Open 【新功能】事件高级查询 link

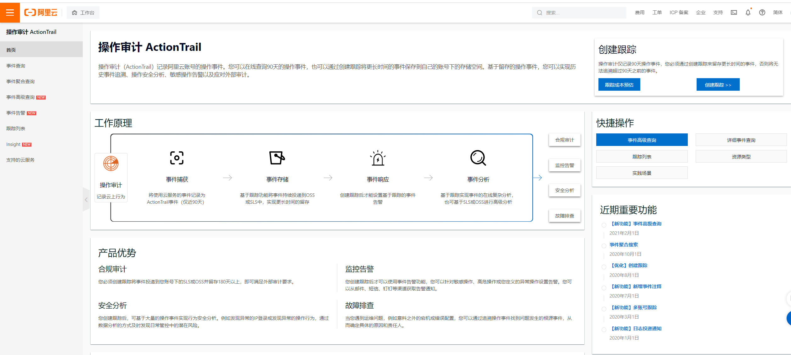(635, 223)
